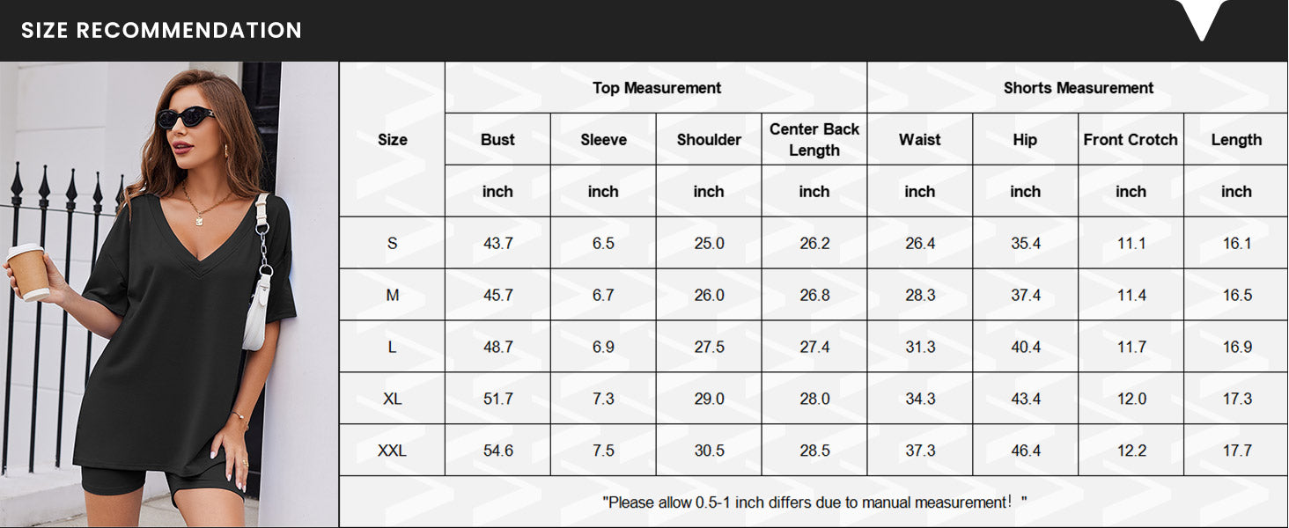Select the Hip column header
1289x528 pixels.
(x=1025, y=139)
